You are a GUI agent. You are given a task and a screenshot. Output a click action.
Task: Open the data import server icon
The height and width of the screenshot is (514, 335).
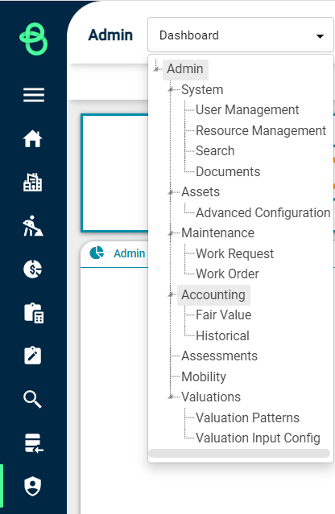point(34,443)
